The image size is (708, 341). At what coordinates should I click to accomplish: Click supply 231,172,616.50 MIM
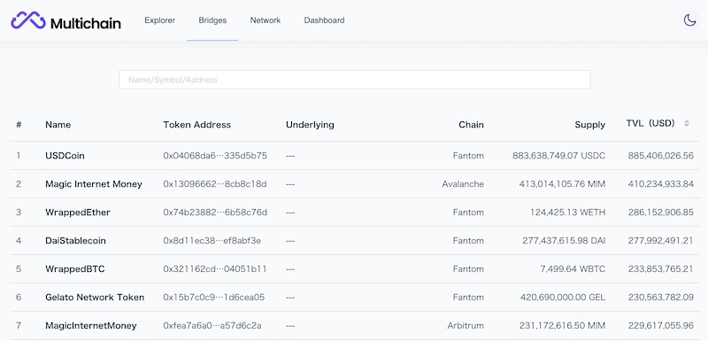pos(562,326)
